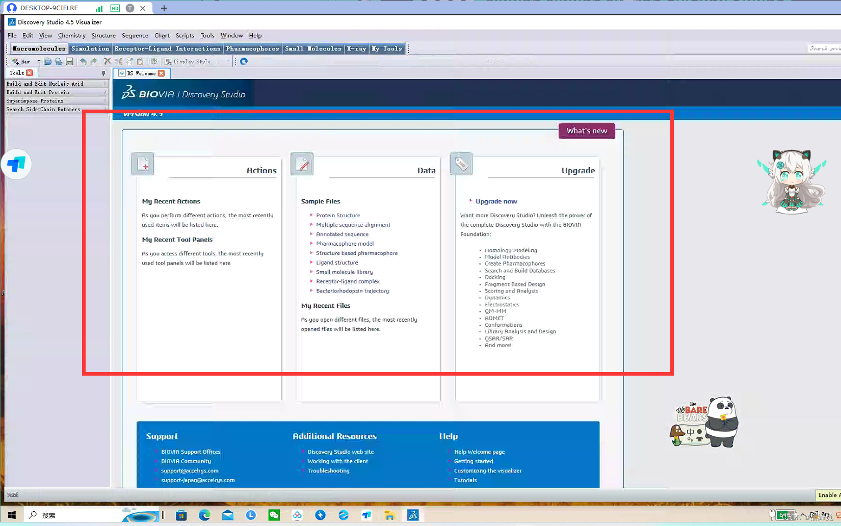The width and height of the screenshot is (841, 526).
Task: Click the New document icon in toolbar
Action: [16, 62]
